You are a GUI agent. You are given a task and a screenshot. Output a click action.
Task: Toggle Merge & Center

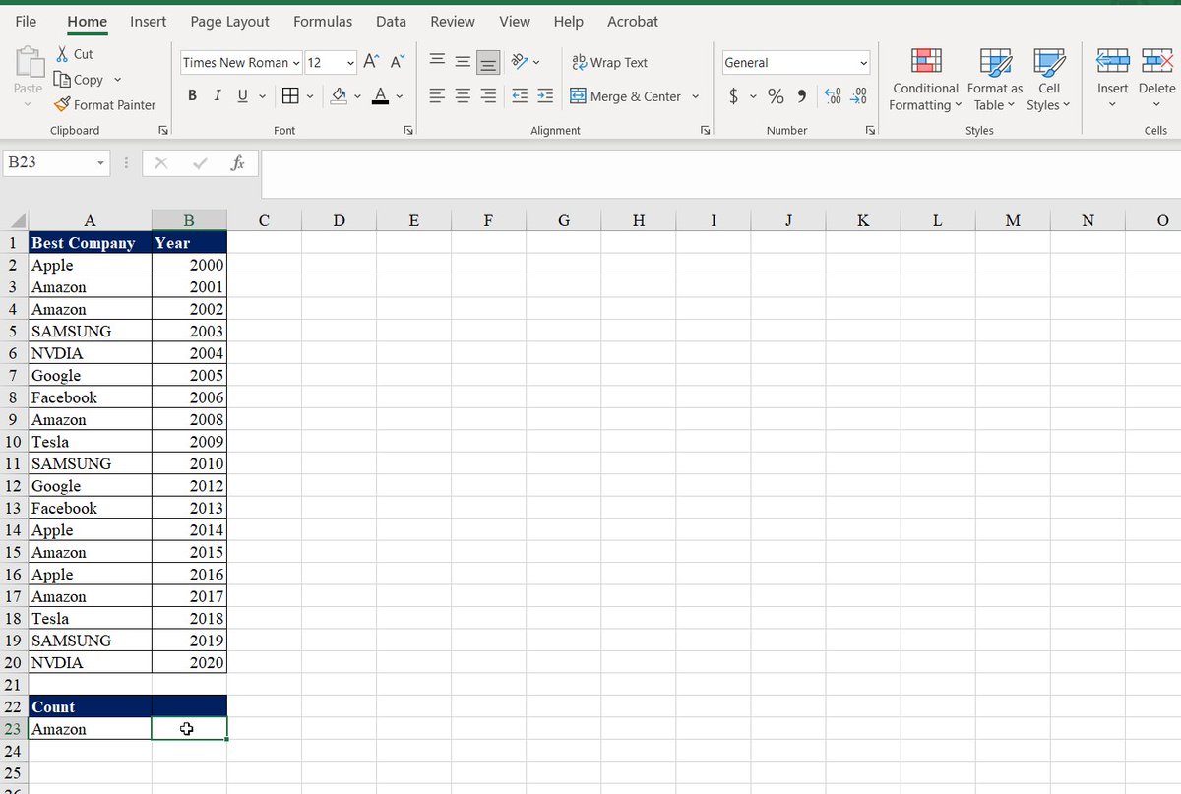[626, 96]
